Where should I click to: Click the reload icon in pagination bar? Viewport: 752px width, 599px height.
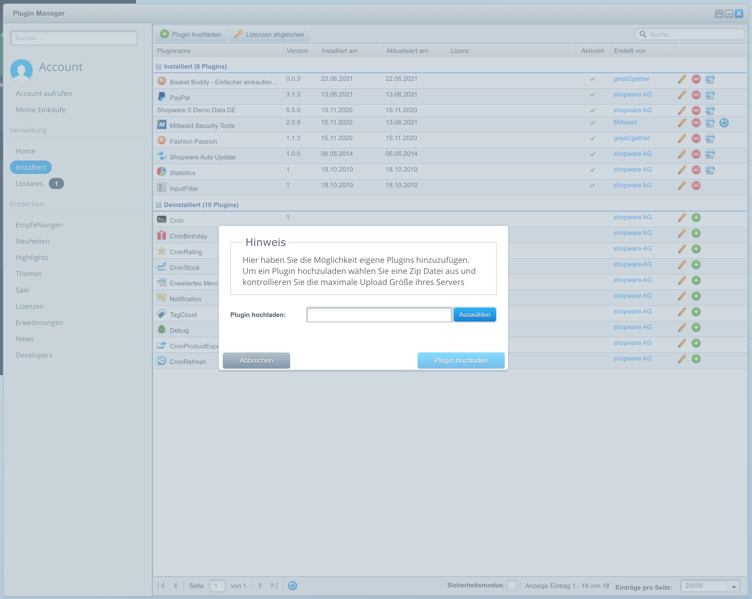click(x=292, y=586)
